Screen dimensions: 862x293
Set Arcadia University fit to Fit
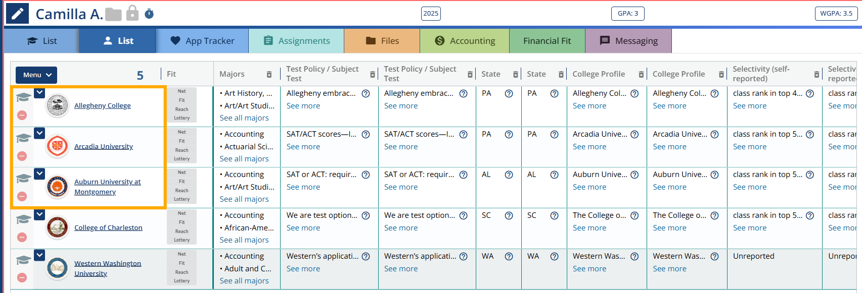[x=182, y=141]
